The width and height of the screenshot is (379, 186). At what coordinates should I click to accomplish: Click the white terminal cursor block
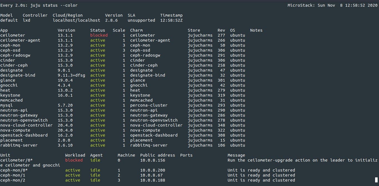pyautogui.click(x=376, y=180)
